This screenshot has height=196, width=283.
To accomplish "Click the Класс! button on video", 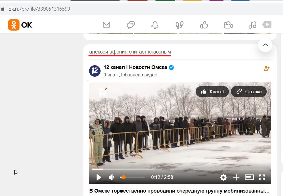I will pos(212,92).
